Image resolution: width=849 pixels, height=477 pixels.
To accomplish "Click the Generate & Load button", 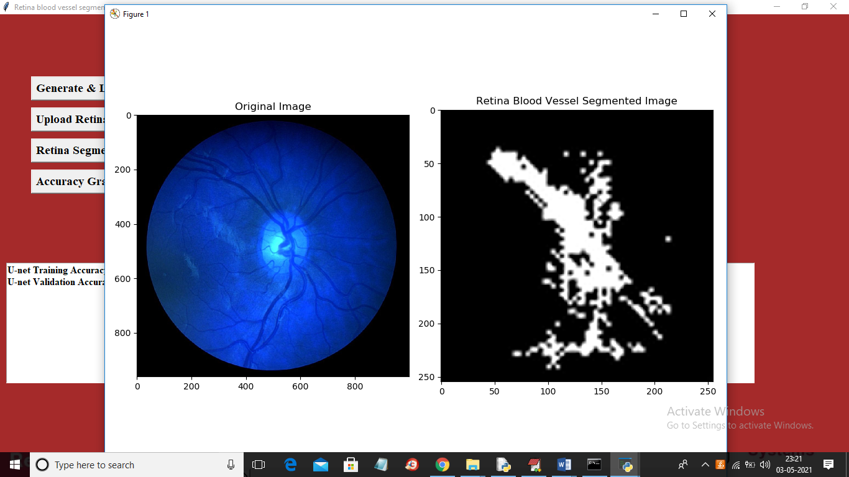I will pos(68,88).
